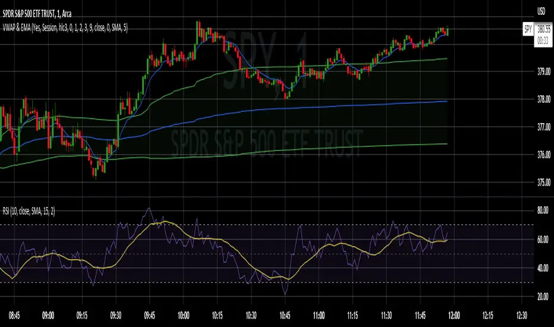Image resolution: width=554 pixels, height=327 pixels.
Task: Click the 08:45 time axis label
Action: coord(14,315)
